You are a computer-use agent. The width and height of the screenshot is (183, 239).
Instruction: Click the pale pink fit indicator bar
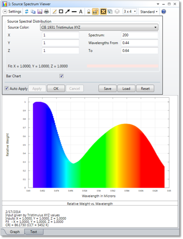click(123, 66)
